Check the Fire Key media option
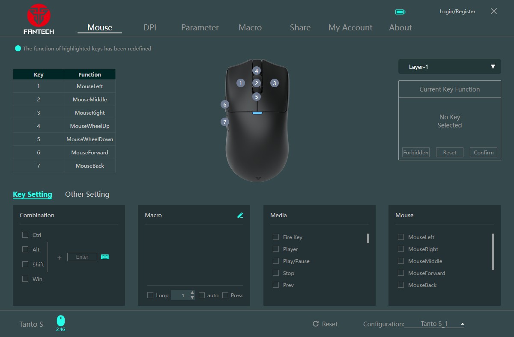Image resolution: width=514 pixels, height=337 pixels. (x=276, y=237)
